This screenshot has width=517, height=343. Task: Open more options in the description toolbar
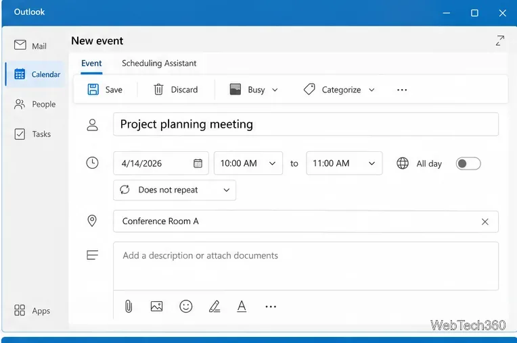click(271, 307)
